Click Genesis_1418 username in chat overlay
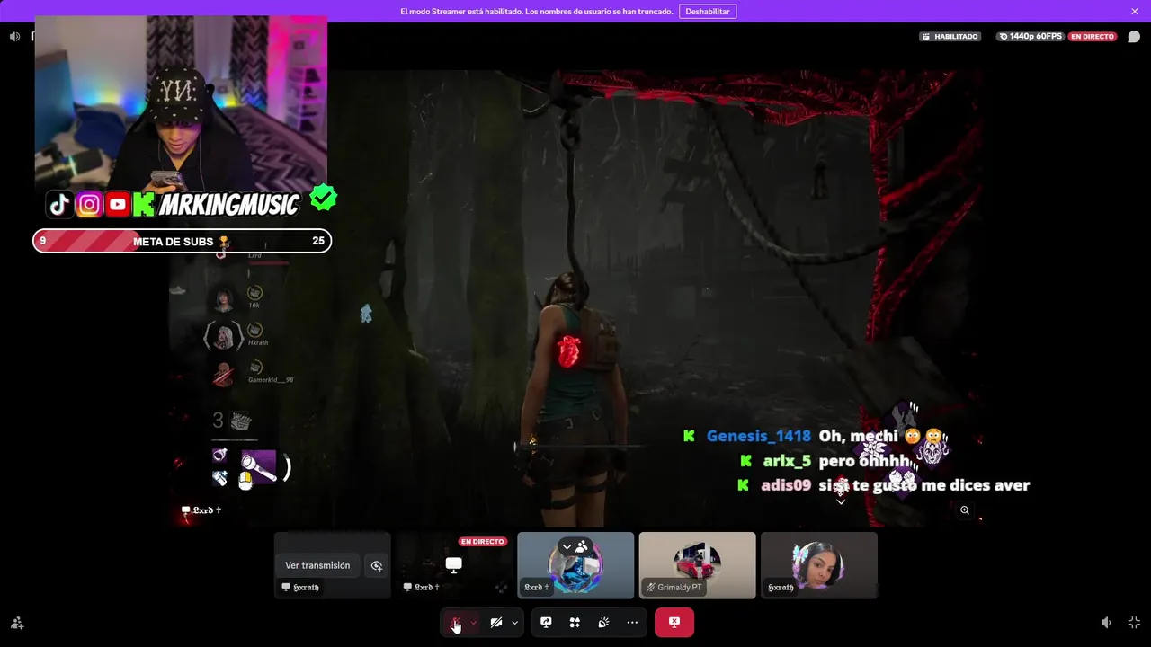The width and height of the screenshot is (1151, 647). click(x=759, y=436)
